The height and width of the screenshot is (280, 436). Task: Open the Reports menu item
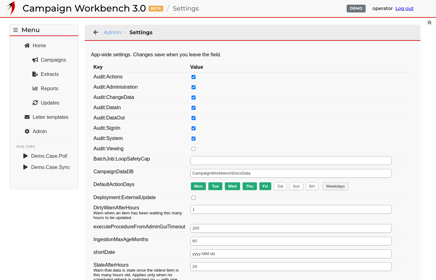point(50,88)
